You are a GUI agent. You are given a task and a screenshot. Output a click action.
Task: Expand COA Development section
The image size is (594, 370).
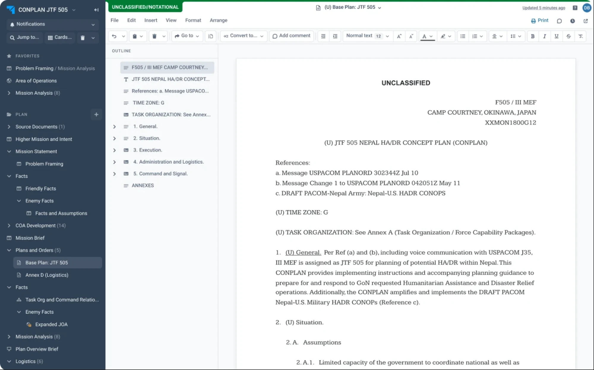(x=9, y=226)
